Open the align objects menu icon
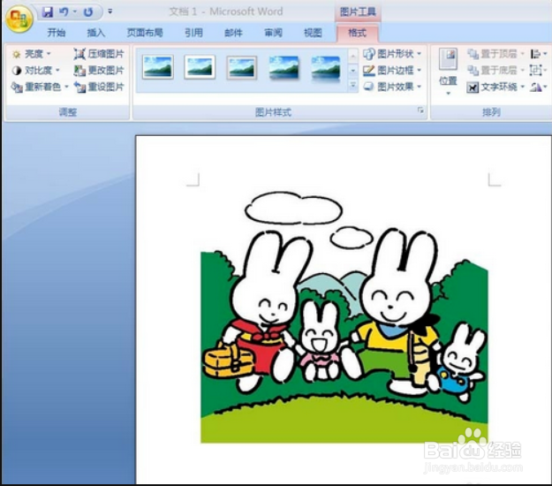The height and width of the screenshot is (486, 552). [539, 54]
